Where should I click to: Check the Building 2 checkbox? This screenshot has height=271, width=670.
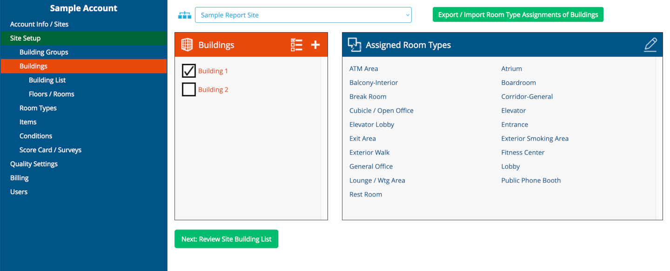pyautogui.click(x=188, y=89)
